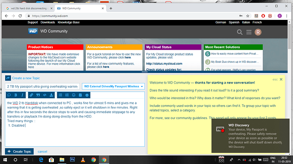Switch to Italian community link
293x164 pixels.
pyautogui.click(x=246, y=22)
